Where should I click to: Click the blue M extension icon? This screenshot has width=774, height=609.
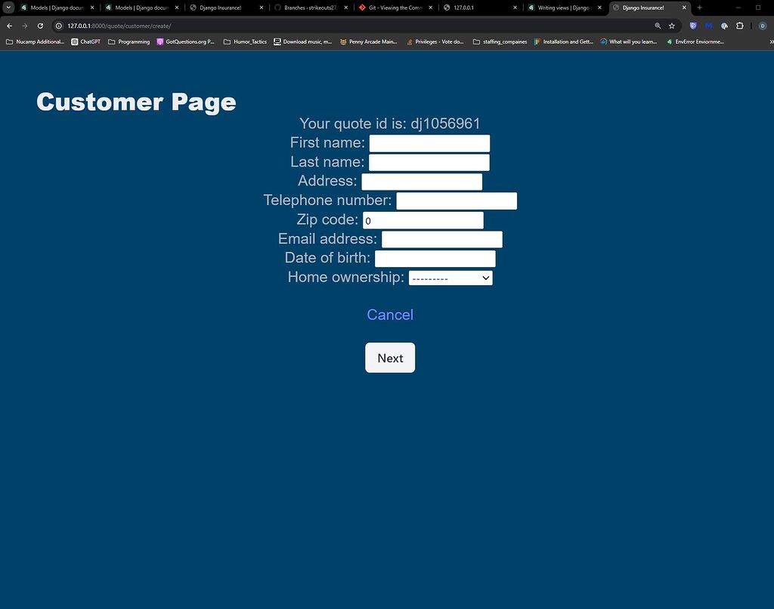click(707, 25)
